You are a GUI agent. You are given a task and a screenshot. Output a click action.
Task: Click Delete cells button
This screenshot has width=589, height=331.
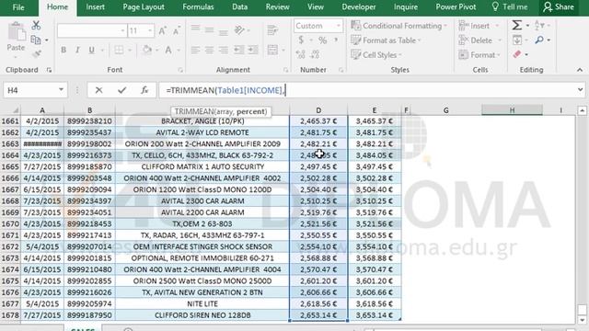point(477,40)
